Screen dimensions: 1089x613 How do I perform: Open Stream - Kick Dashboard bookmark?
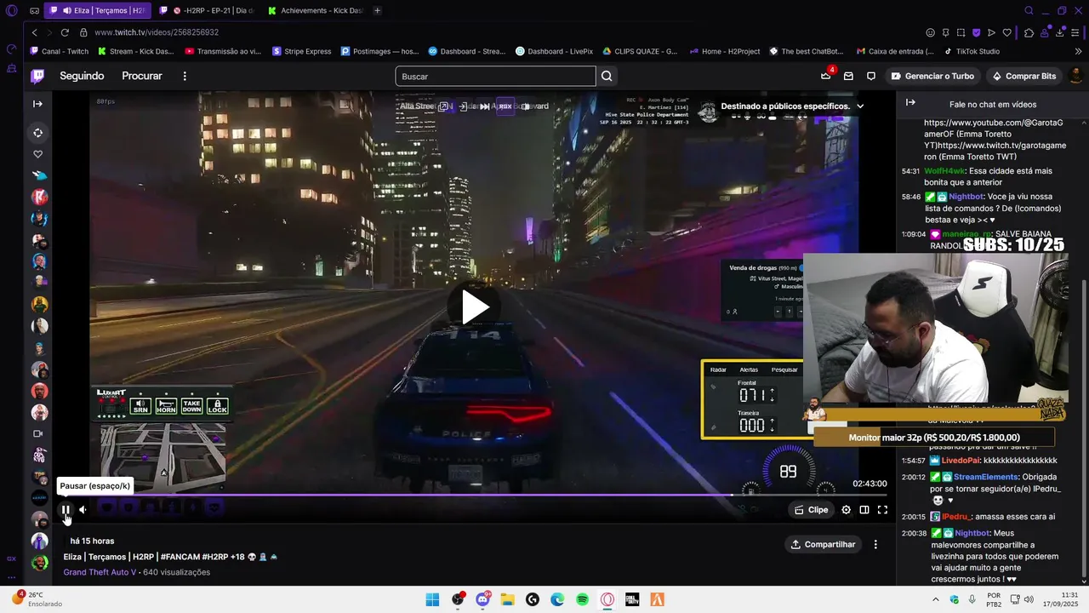pos(136,51)
